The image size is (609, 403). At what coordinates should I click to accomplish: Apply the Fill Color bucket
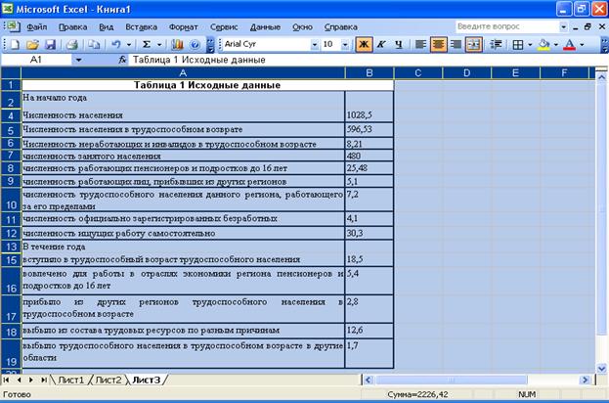click(x=544, y=45)
